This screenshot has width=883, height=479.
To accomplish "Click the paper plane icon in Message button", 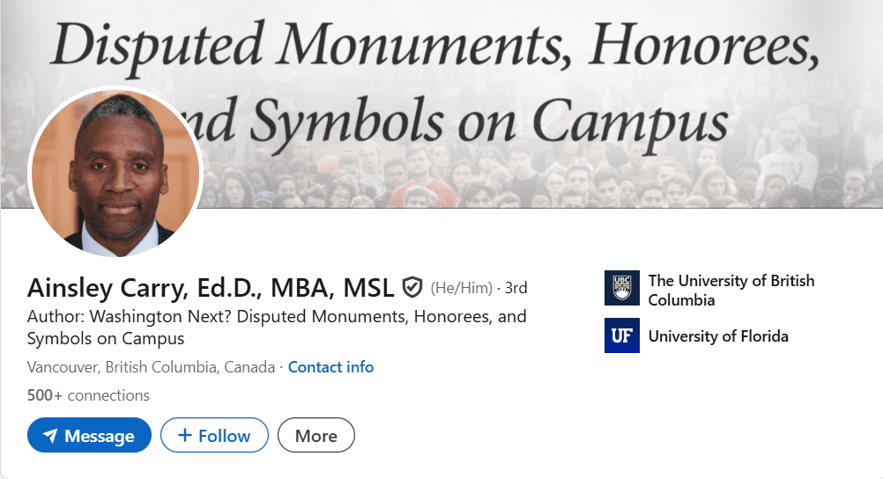I will tap(50, 436).
